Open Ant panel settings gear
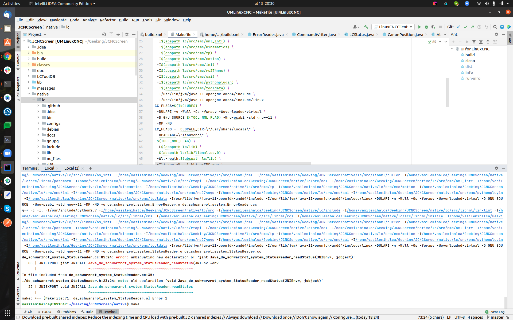 point(497,34)
